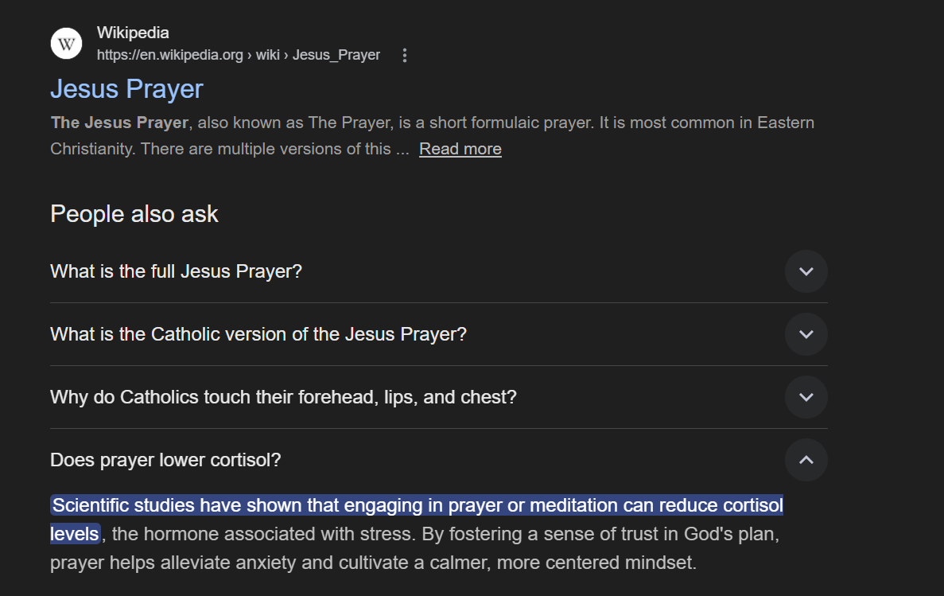Expand chevron for full Jesus Prayer question

tap(806, 271)
